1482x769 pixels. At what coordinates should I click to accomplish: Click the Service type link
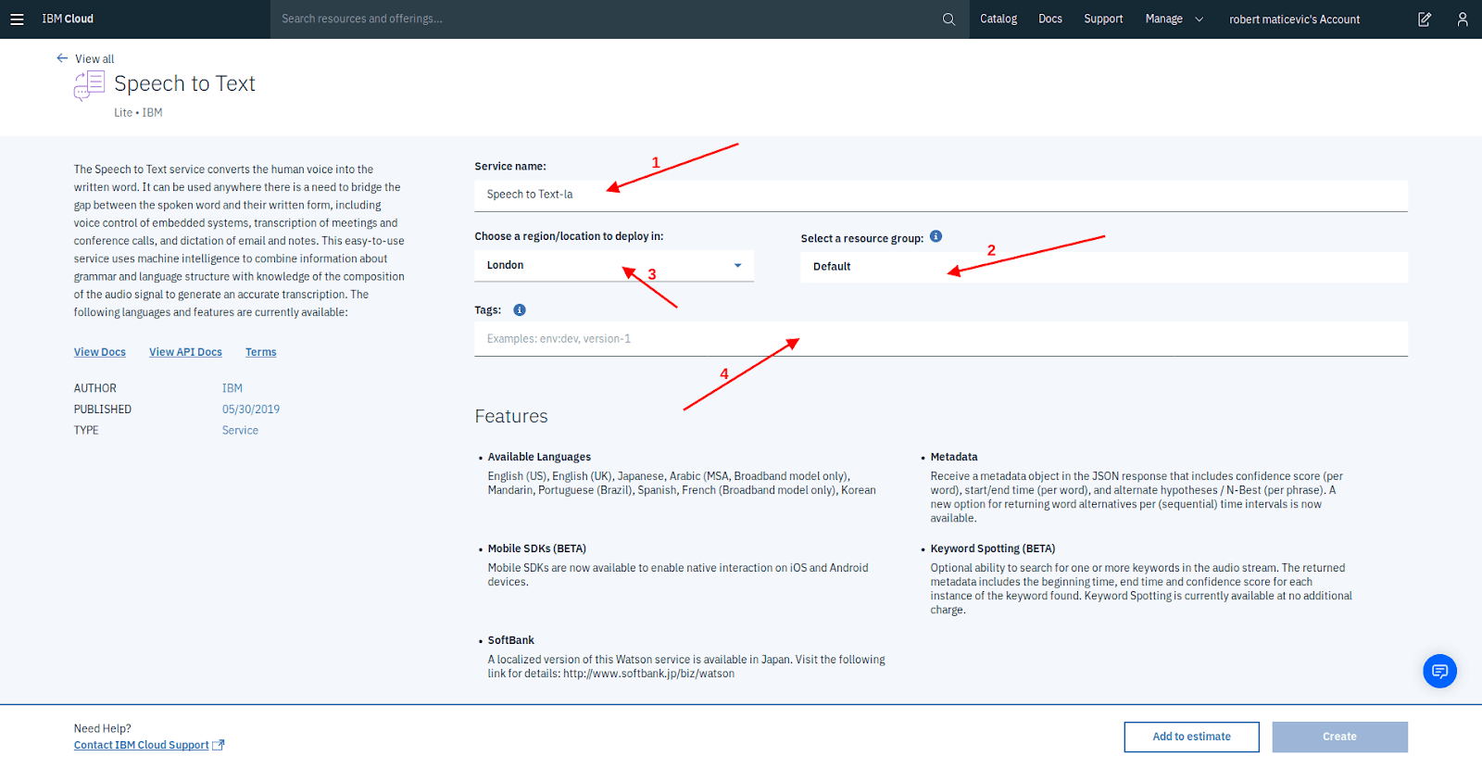240,430
